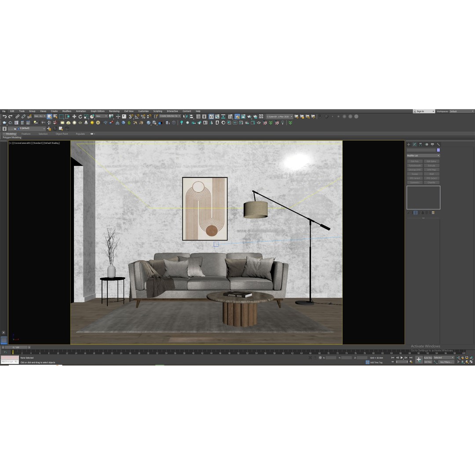Click the Default Shading viewport label

click(51, 143)
